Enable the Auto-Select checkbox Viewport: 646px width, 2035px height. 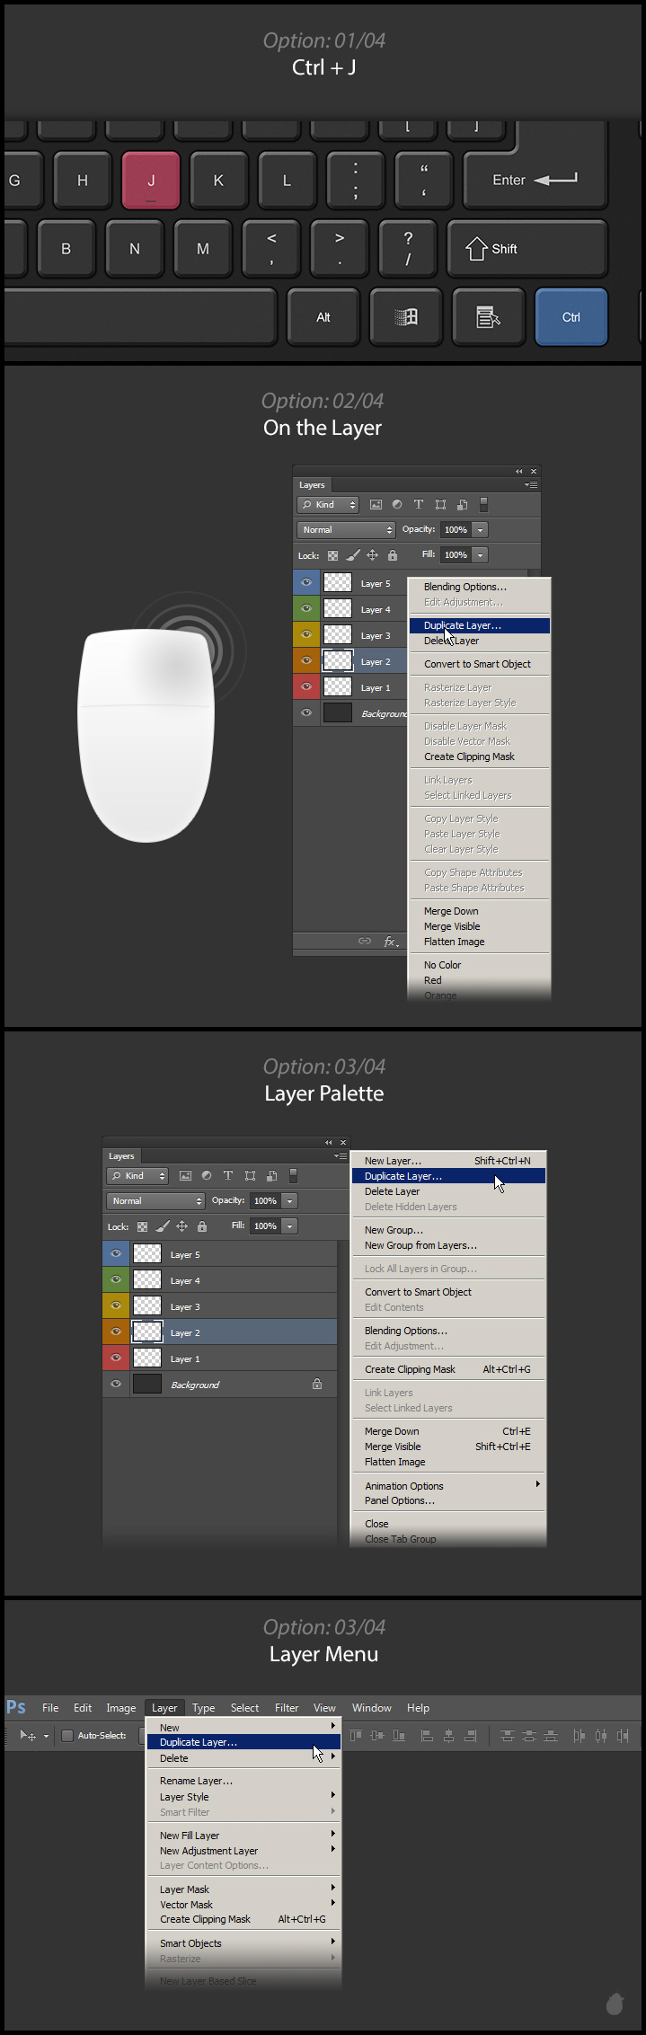click(67, 1736)
